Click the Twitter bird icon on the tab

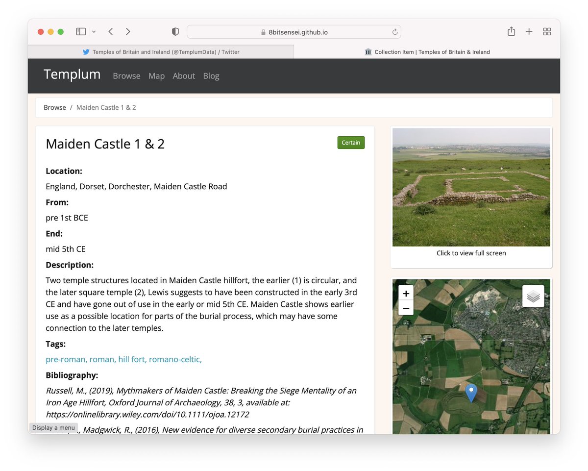pos(86,51)
